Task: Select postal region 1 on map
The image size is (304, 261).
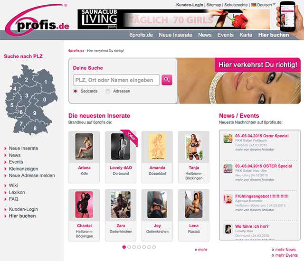Action: 46,82
